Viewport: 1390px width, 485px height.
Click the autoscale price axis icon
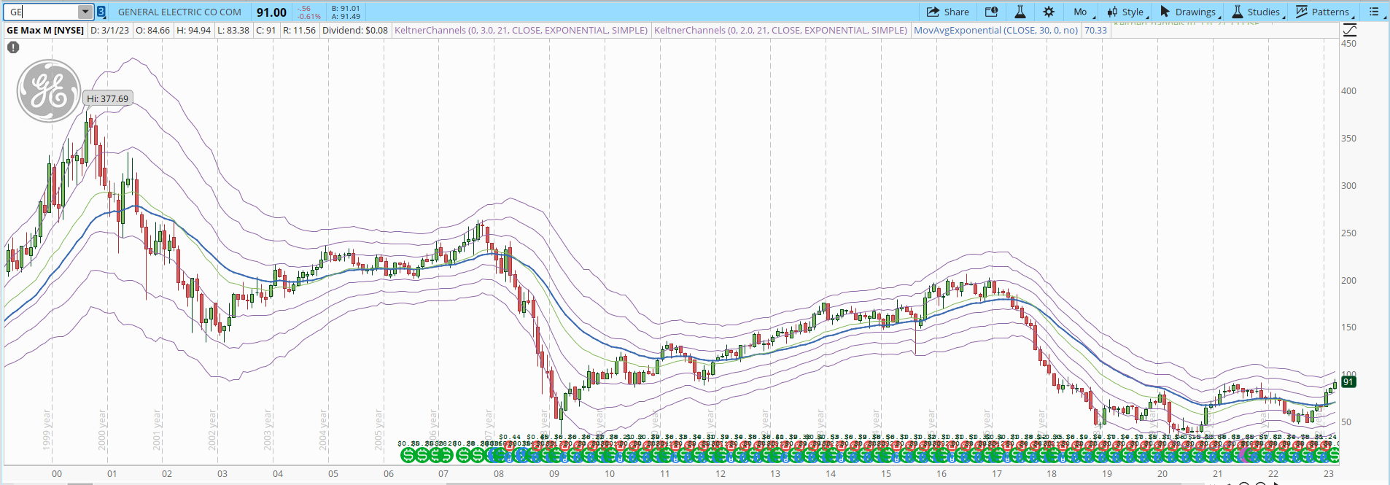pyautogui.click(x=1350, y=30)
